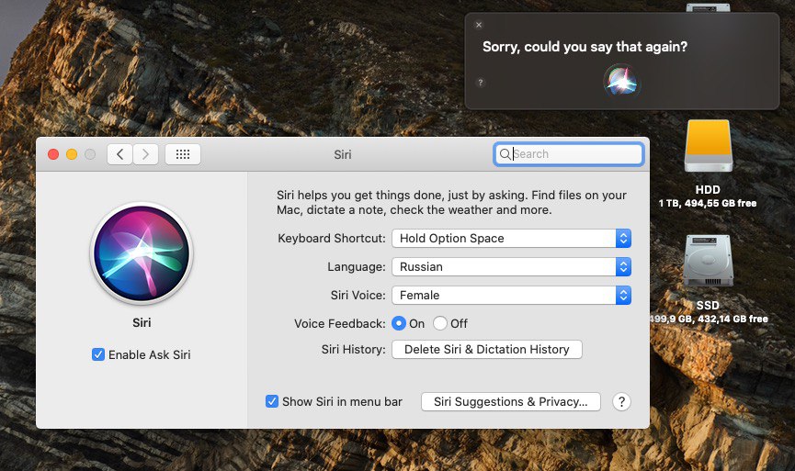Toggle Show Siri in menu bar checkbox
Screen dimensions: 795x471
[272, 401]
